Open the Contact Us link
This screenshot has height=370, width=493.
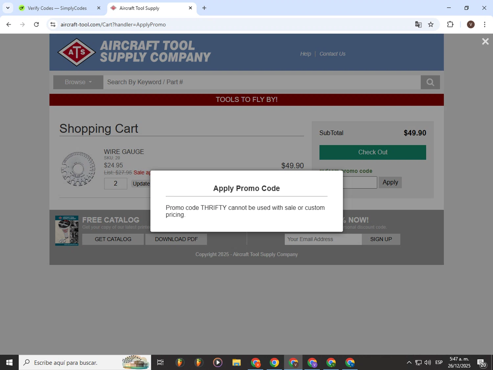(332, 54)
